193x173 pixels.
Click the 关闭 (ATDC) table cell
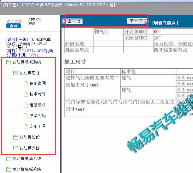[x=138, y=38]
